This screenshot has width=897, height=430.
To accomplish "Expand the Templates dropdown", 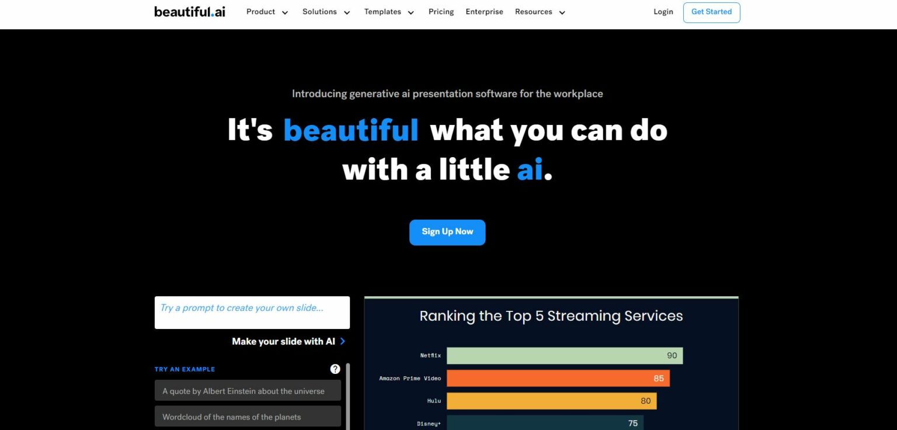I will point(389,12).
